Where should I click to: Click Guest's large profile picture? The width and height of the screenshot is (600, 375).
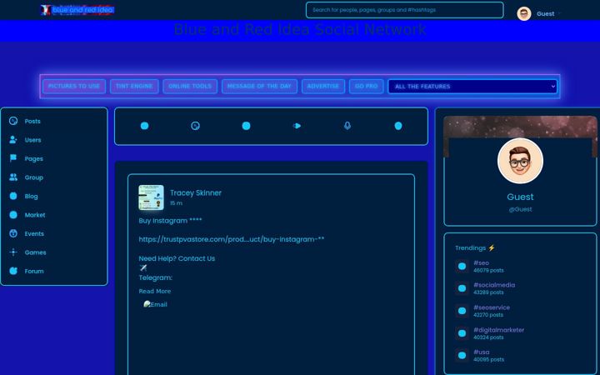click(x=520, y=161)
